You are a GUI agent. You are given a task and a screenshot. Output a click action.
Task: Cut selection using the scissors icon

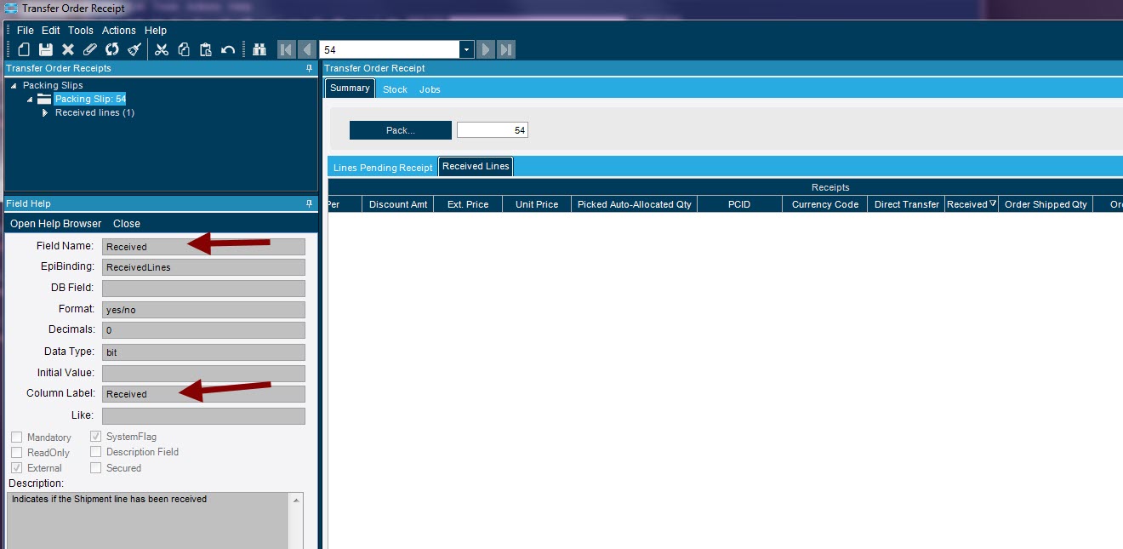click(x=162, y=50)
